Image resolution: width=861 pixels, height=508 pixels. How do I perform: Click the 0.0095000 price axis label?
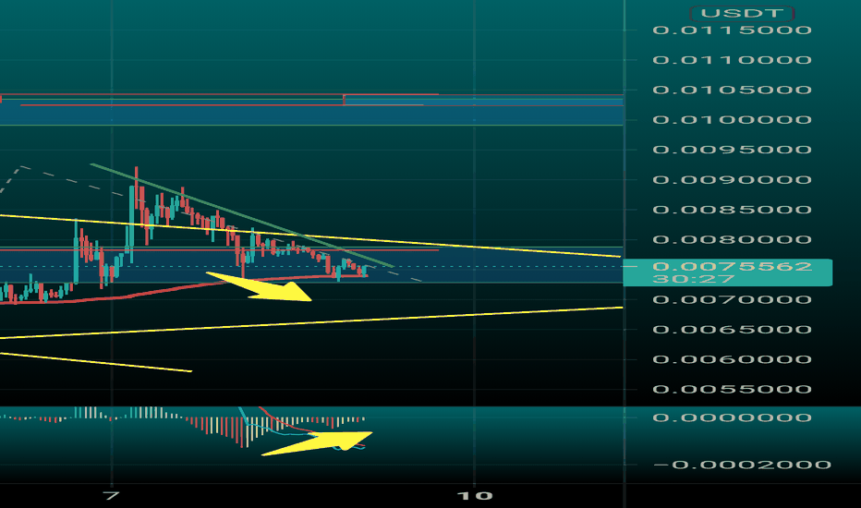point(732,150)
